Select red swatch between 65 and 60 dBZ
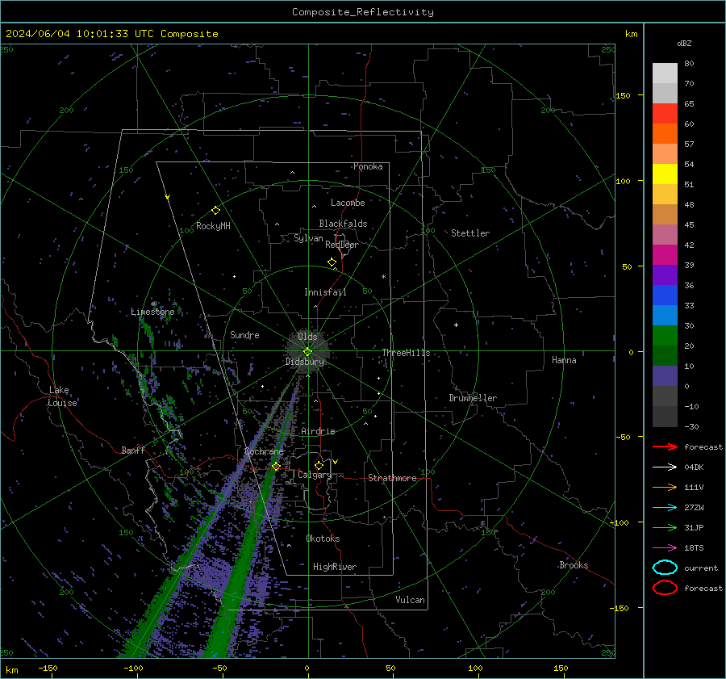 (x=665, y=114)
